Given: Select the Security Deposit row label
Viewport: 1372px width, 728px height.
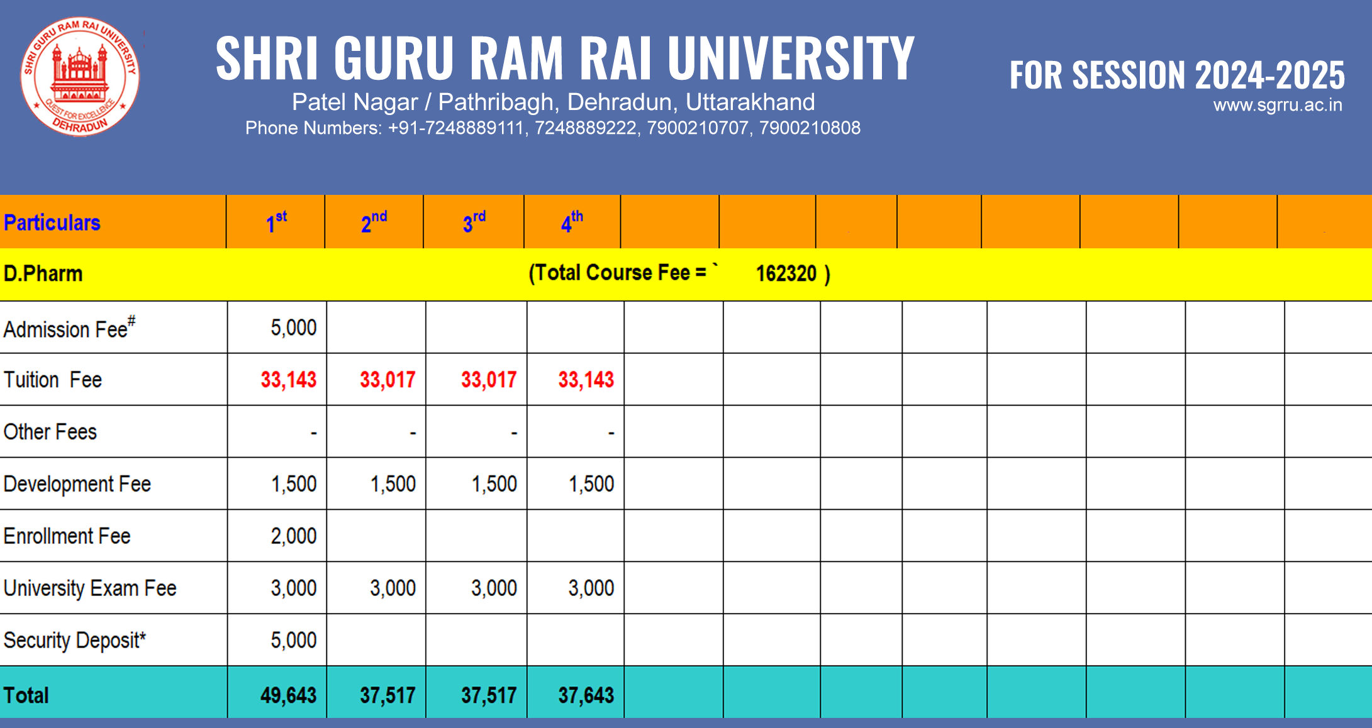Looking at the screenshot, I should click(x=75, y=641).
